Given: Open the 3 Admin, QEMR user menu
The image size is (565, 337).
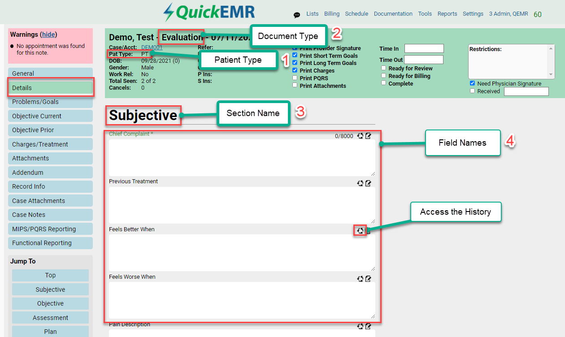Looking at the screenshot, I should click(508, 14).
